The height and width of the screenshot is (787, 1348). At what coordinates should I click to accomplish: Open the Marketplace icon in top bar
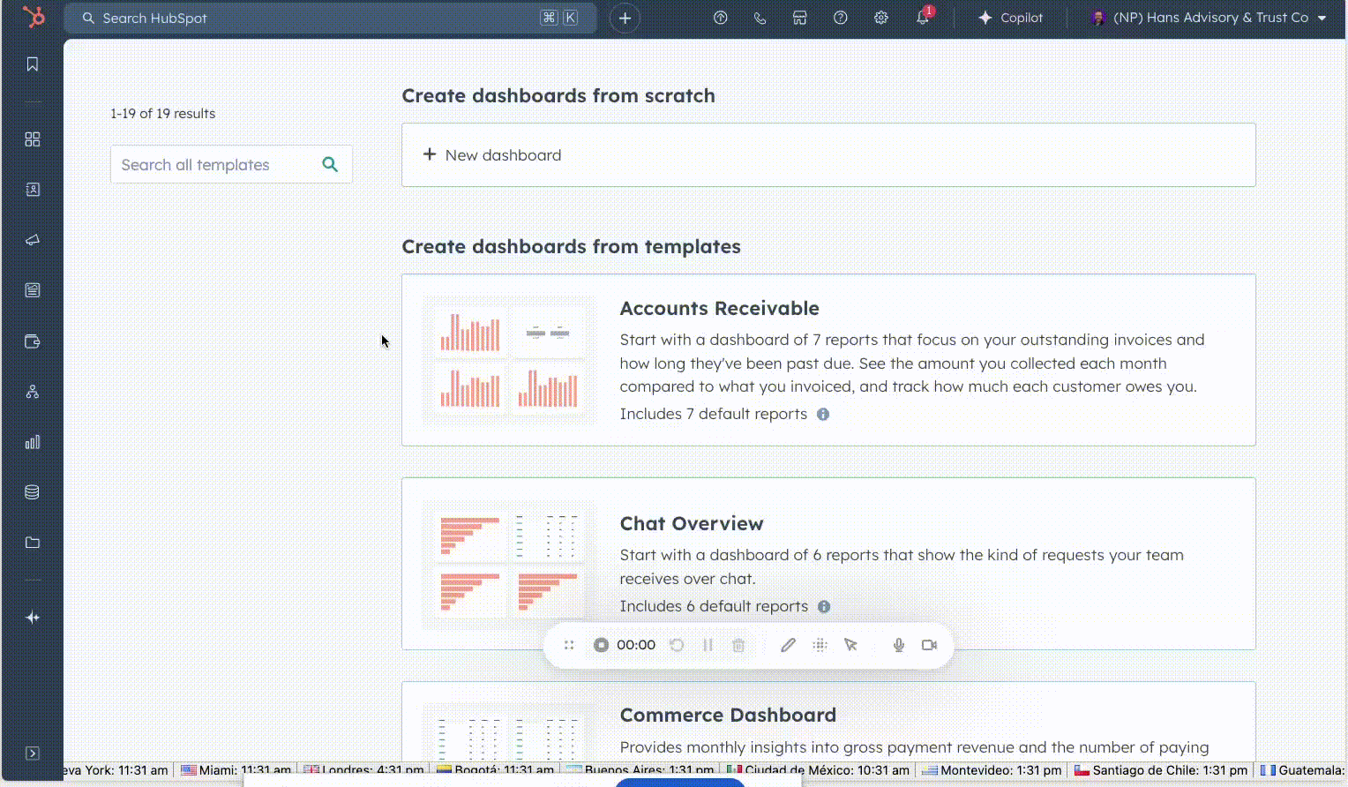tap(799, 17)
